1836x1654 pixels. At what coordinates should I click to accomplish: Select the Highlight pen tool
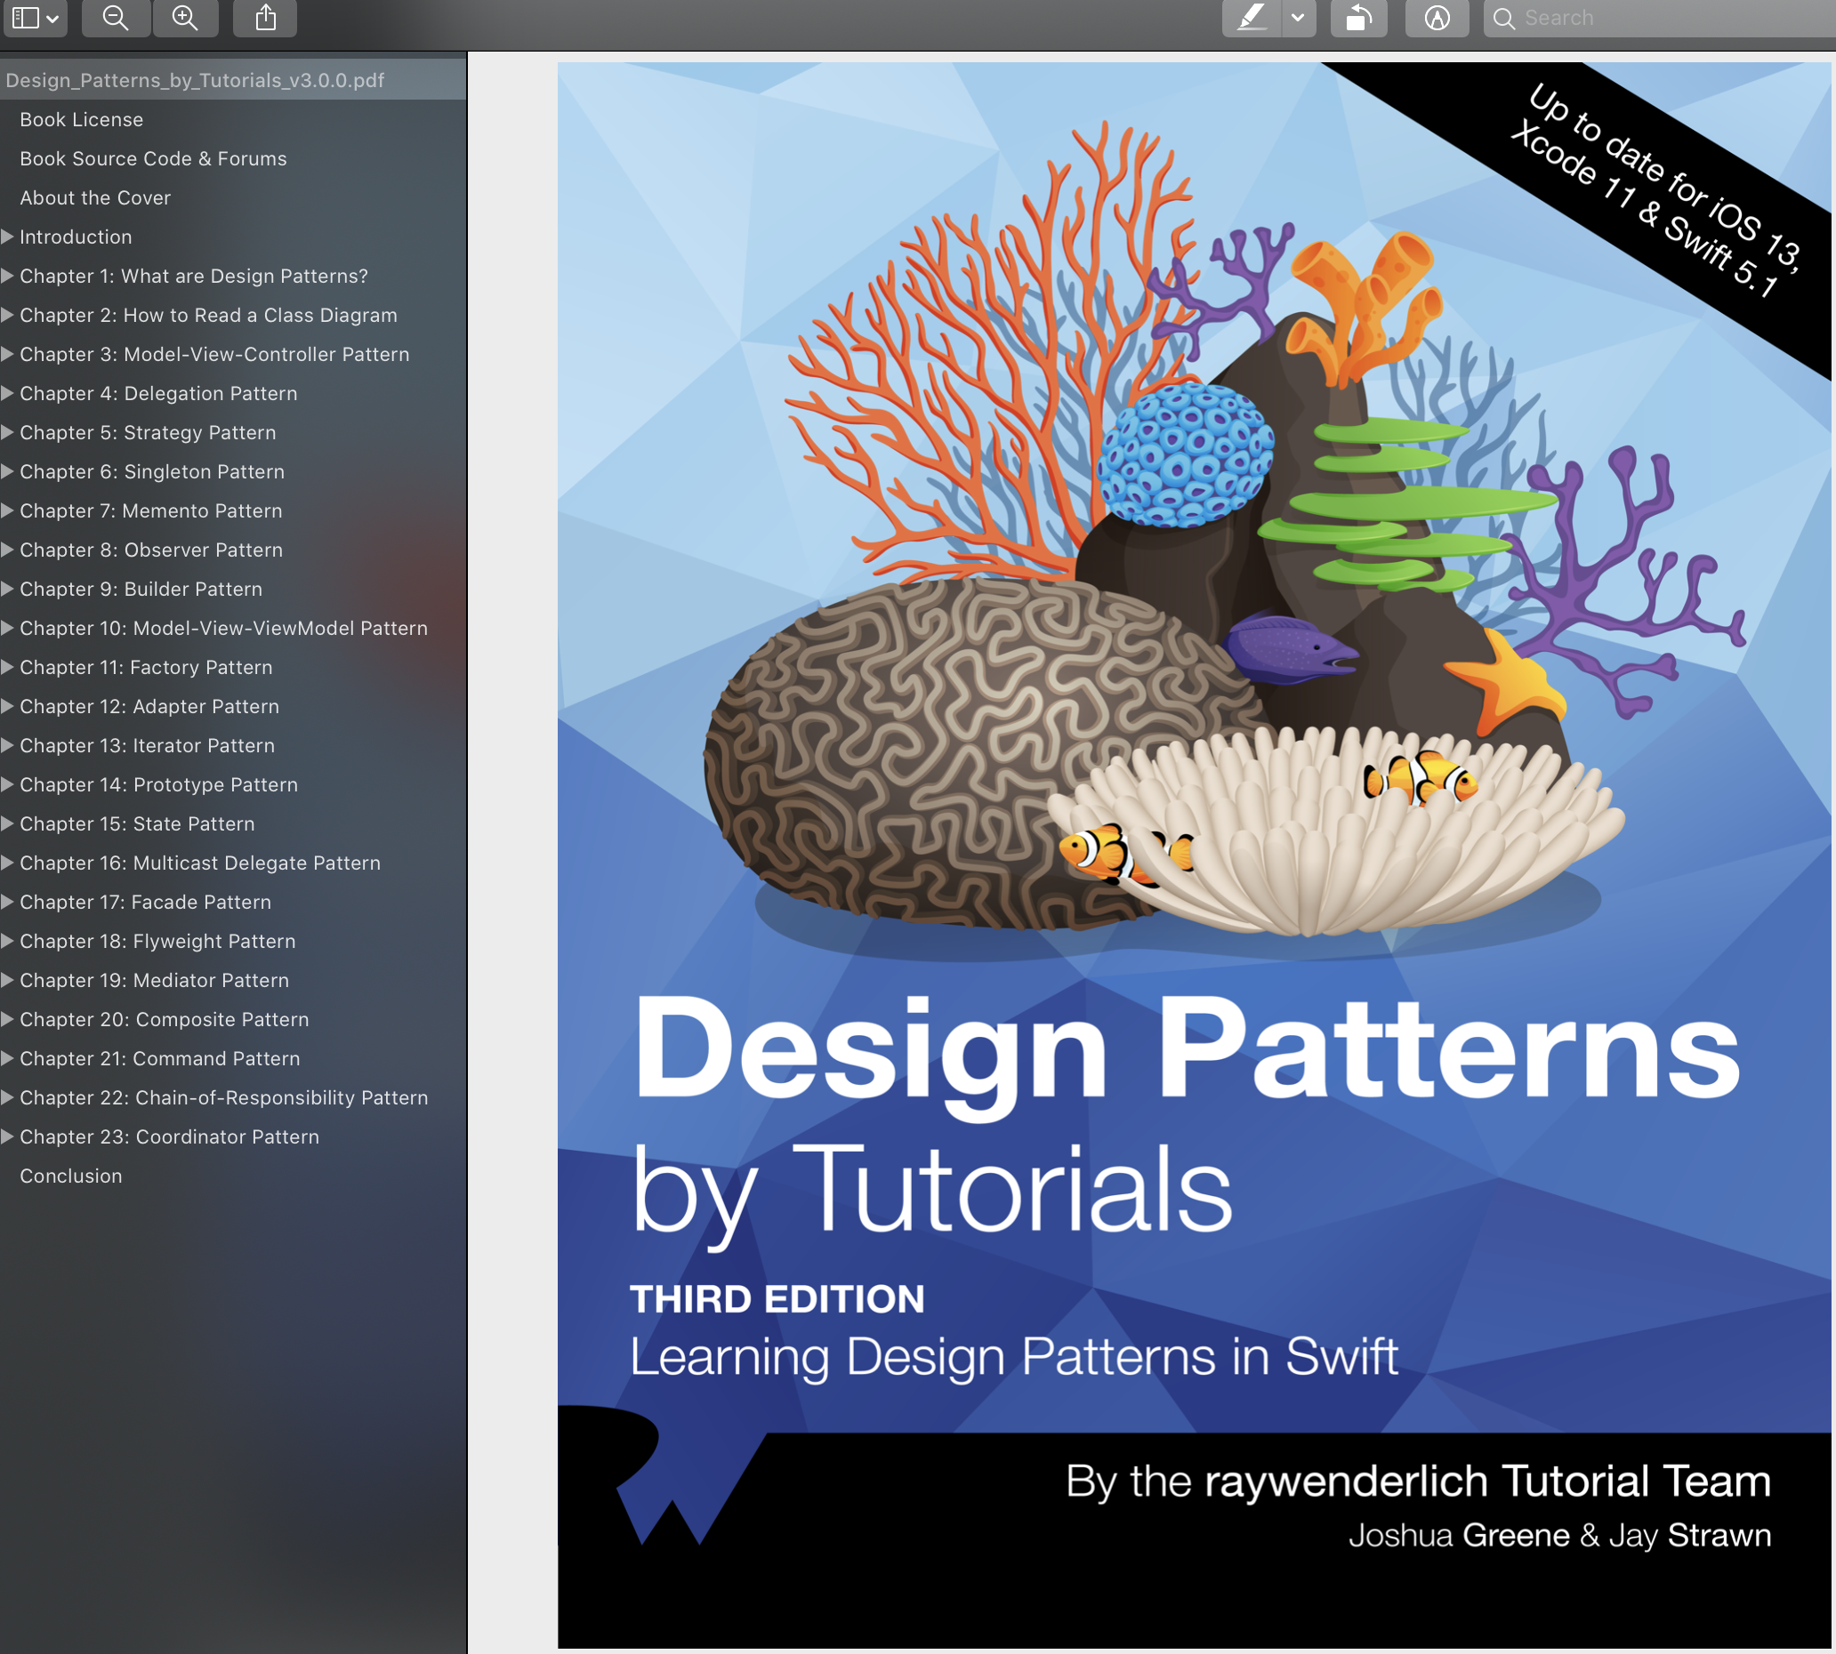click(x=1252, y=17)
